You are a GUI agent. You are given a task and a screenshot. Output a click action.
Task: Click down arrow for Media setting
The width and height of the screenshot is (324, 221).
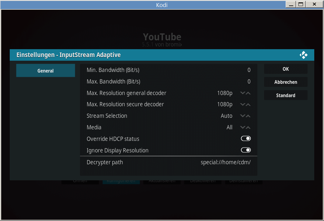tap(242, 127)
